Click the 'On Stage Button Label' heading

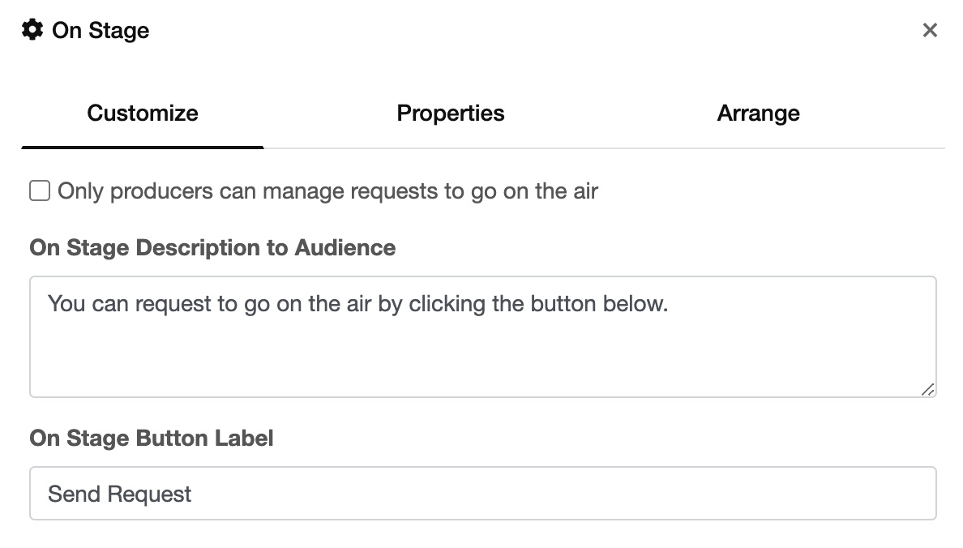pyautogui.click(x=152, y=439)
